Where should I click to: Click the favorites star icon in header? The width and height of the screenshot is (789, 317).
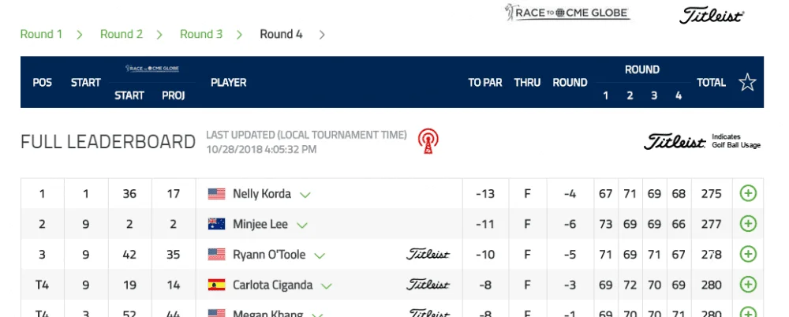click(x=747, y=82)
